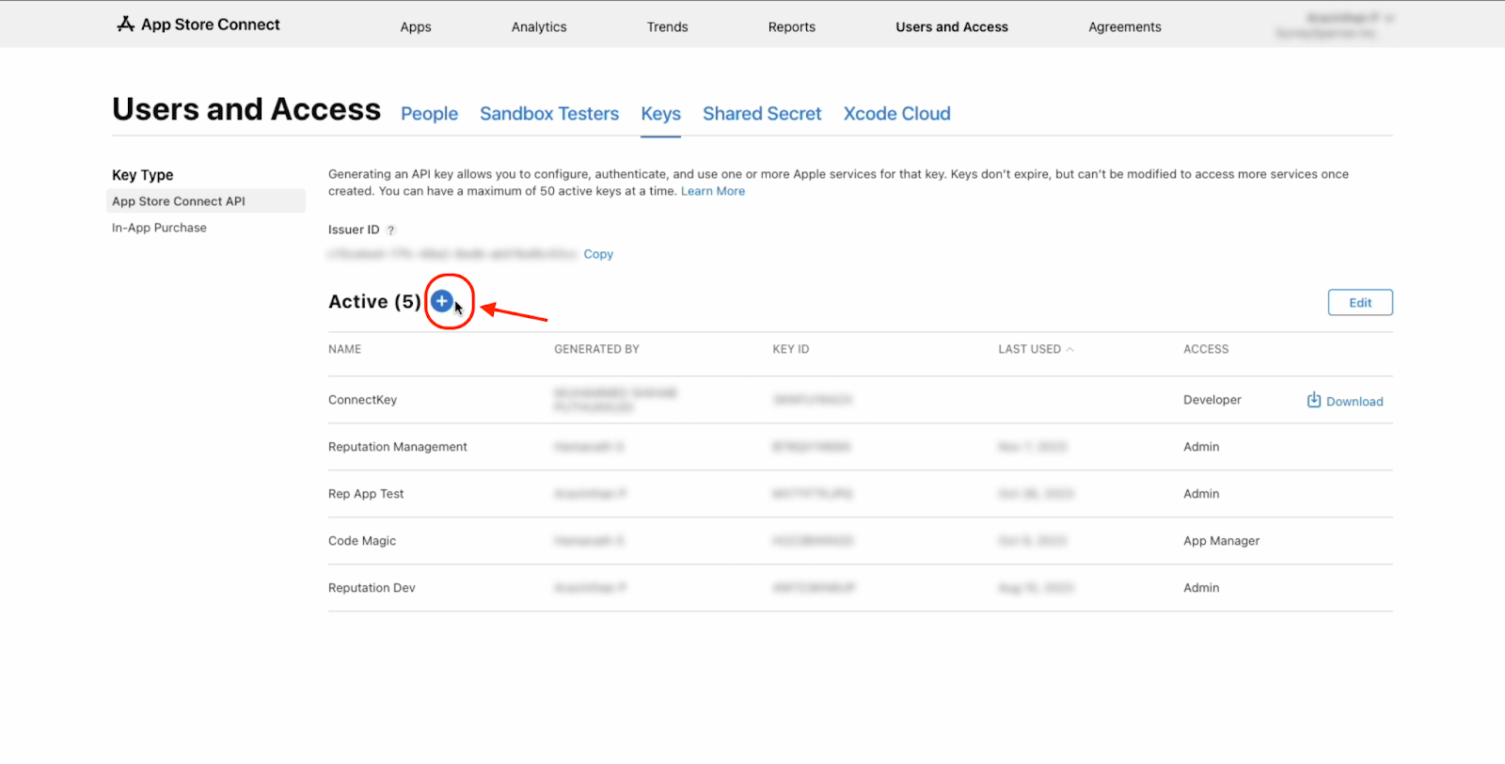Viewport: 1505px width, 764px height.
Task: Select In-App Purchase key type
Action: [x=159, y=228]
